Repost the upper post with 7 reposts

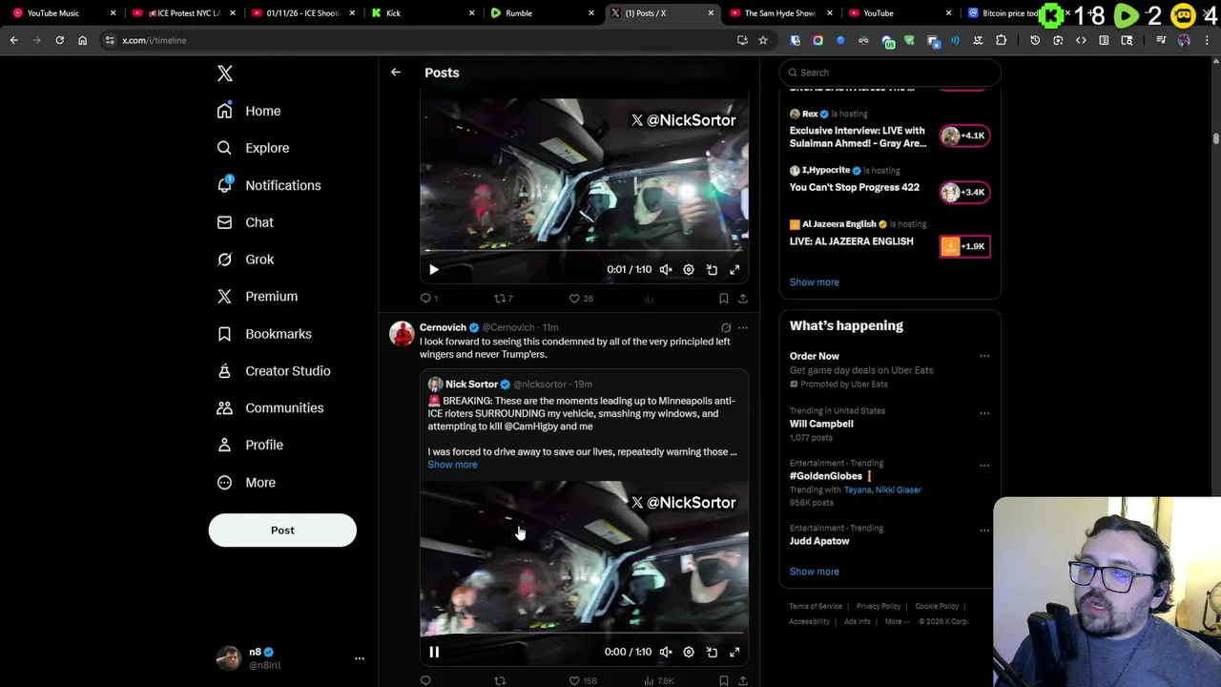[x=503, y=299]
